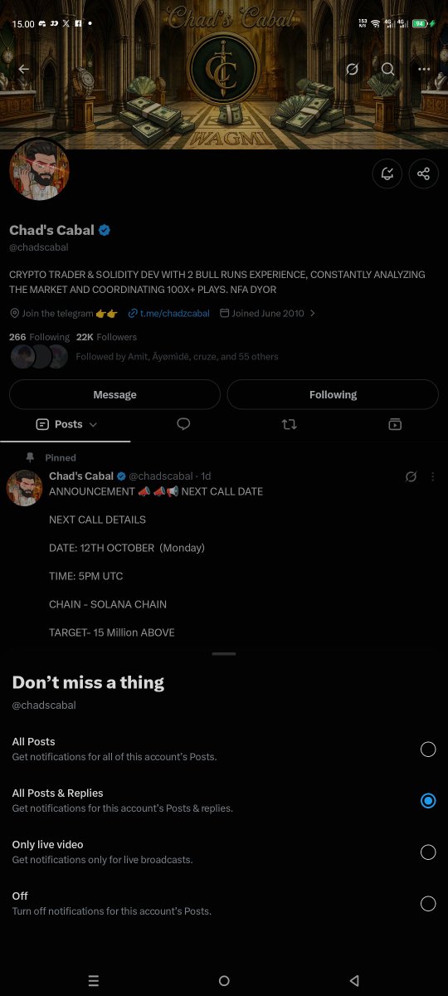Switch to the replies tab icon
Screen dimensions: 448x996
click(183, 424)
